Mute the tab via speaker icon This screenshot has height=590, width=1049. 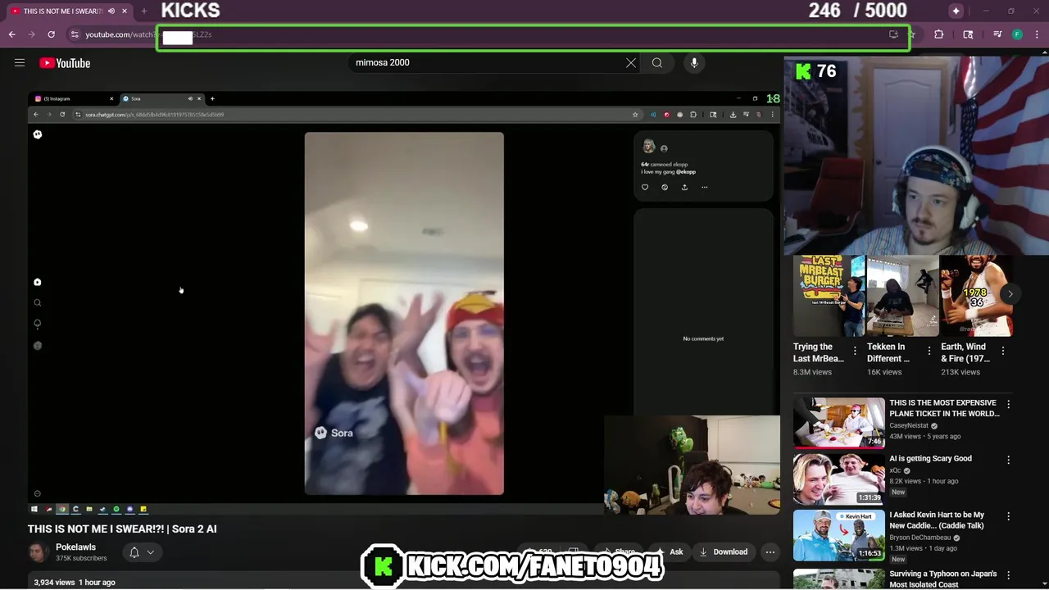111,11
